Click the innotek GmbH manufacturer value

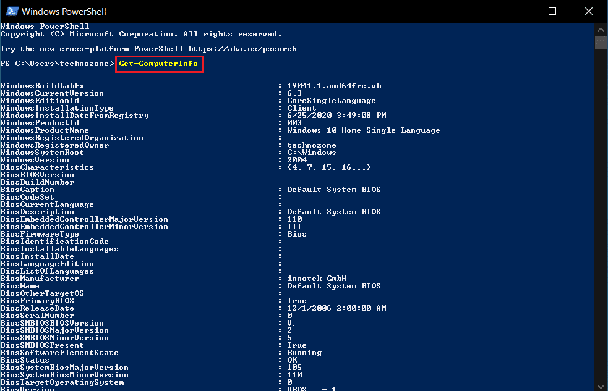pyautogui.click(x=316, y=279)
